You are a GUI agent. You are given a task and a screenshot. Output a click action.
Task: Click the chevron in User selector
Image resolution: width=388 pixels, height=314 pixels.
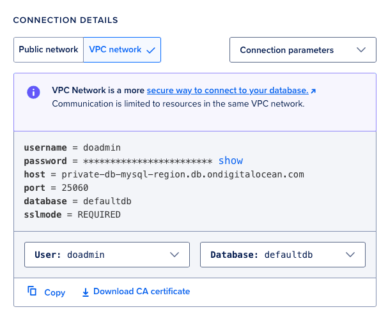pyautogui.click(x=175, y=254)
